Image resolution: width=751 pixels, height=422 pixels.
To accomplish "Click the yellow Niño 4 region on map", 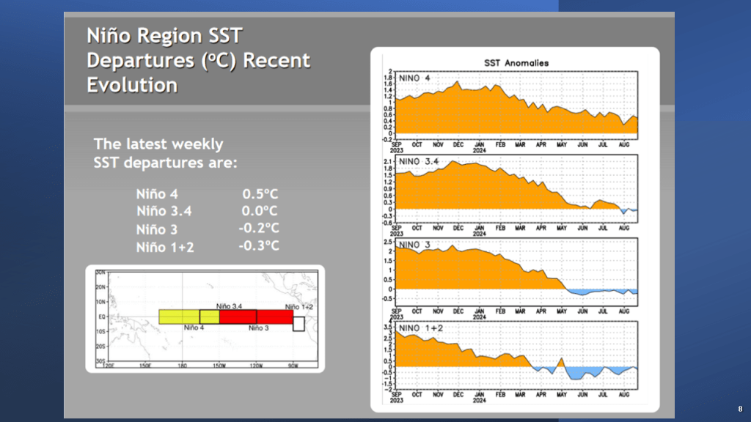I will (178, 316).
